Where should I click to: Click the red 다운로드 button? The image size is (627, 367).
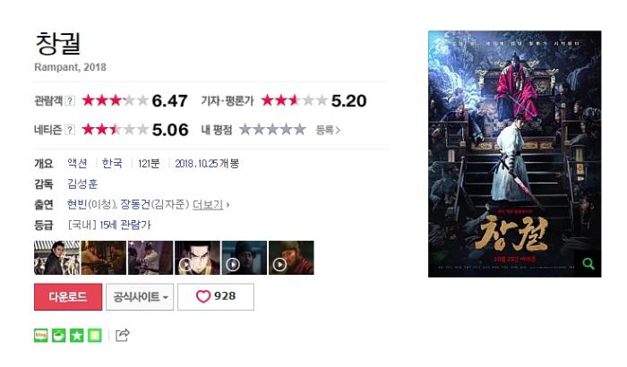click(68, 296)
